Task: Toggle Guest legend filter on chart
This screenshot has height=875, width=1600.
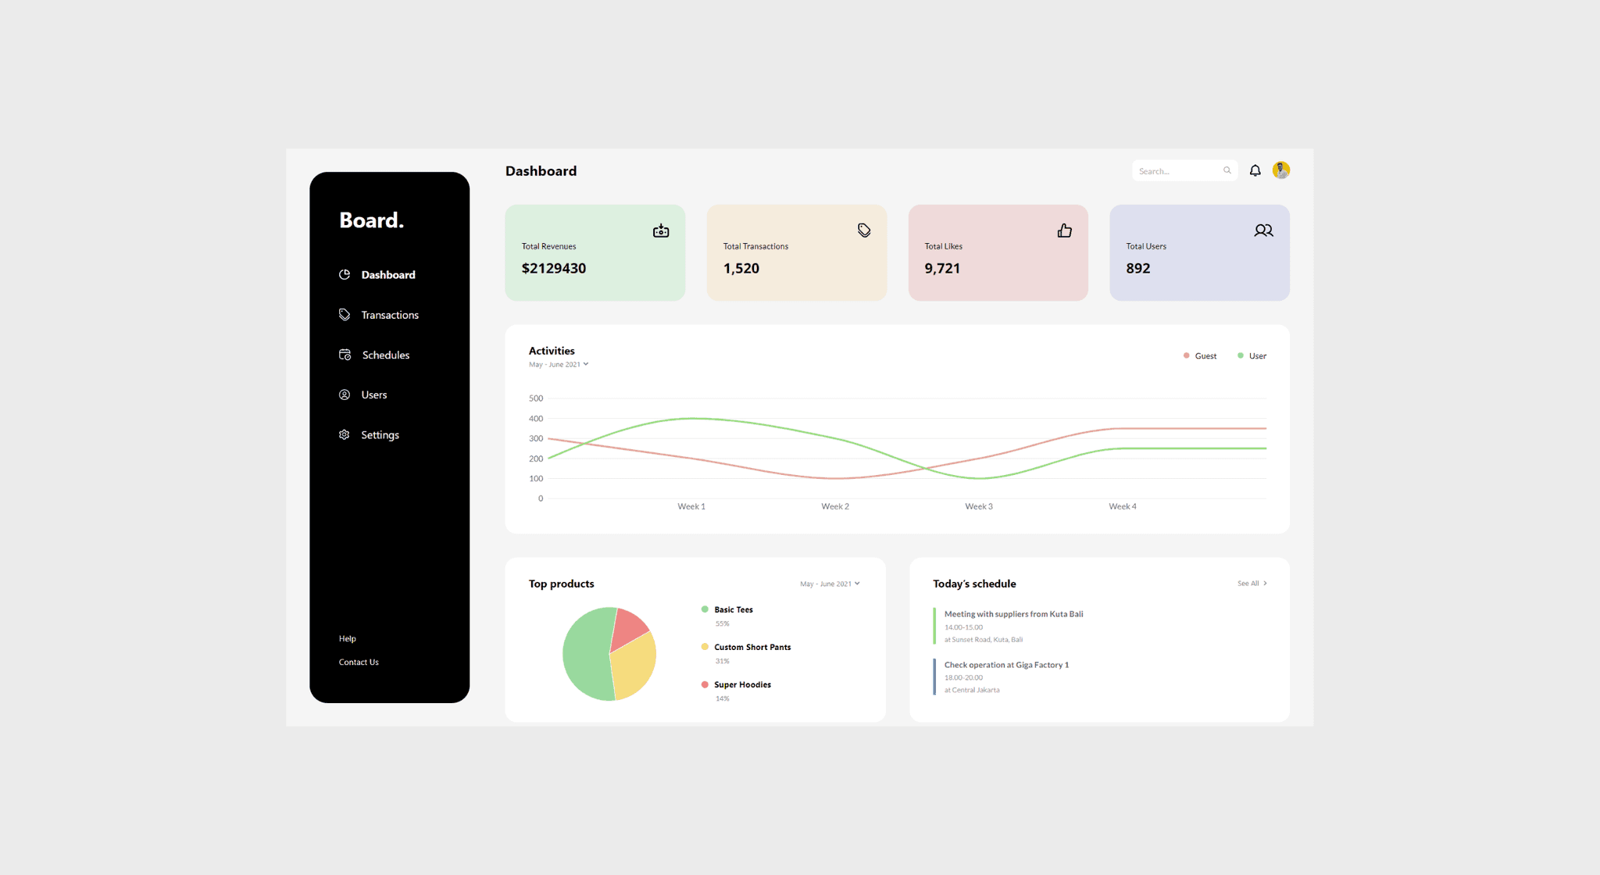Action: point(1198,355)
